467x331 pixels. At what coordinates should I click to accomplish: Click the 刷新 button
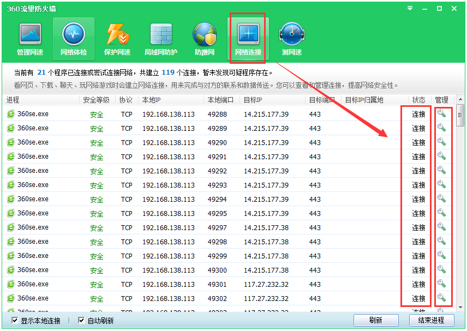[376, 320]
